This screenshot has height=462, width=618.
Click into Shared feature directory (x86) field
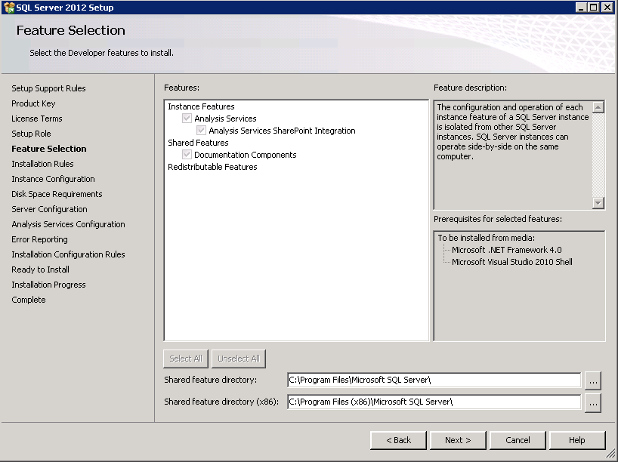[434, 402]
